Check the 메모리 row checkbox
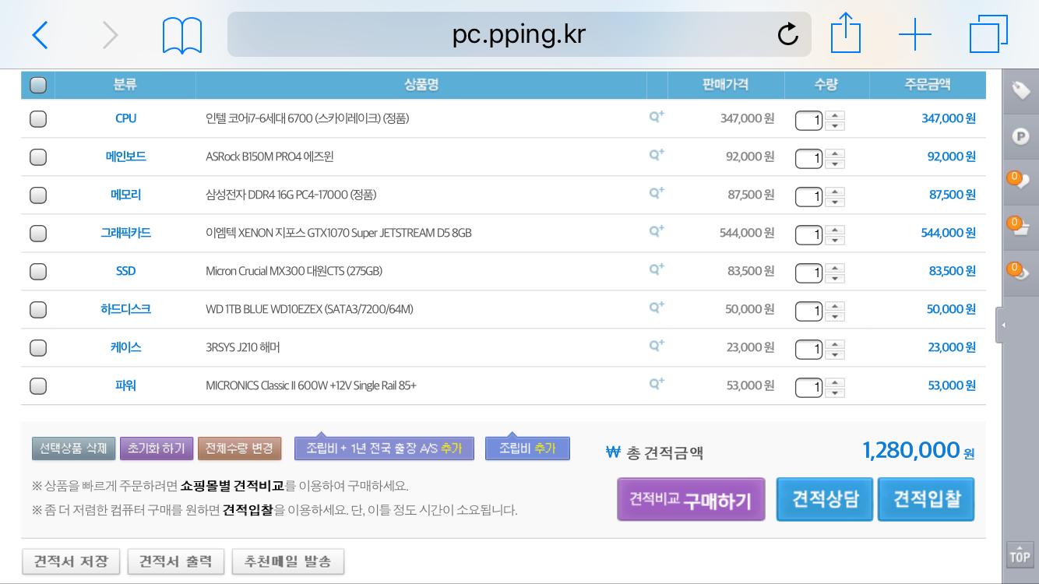This screenshot has height=584, width=1039. [38, 195]
